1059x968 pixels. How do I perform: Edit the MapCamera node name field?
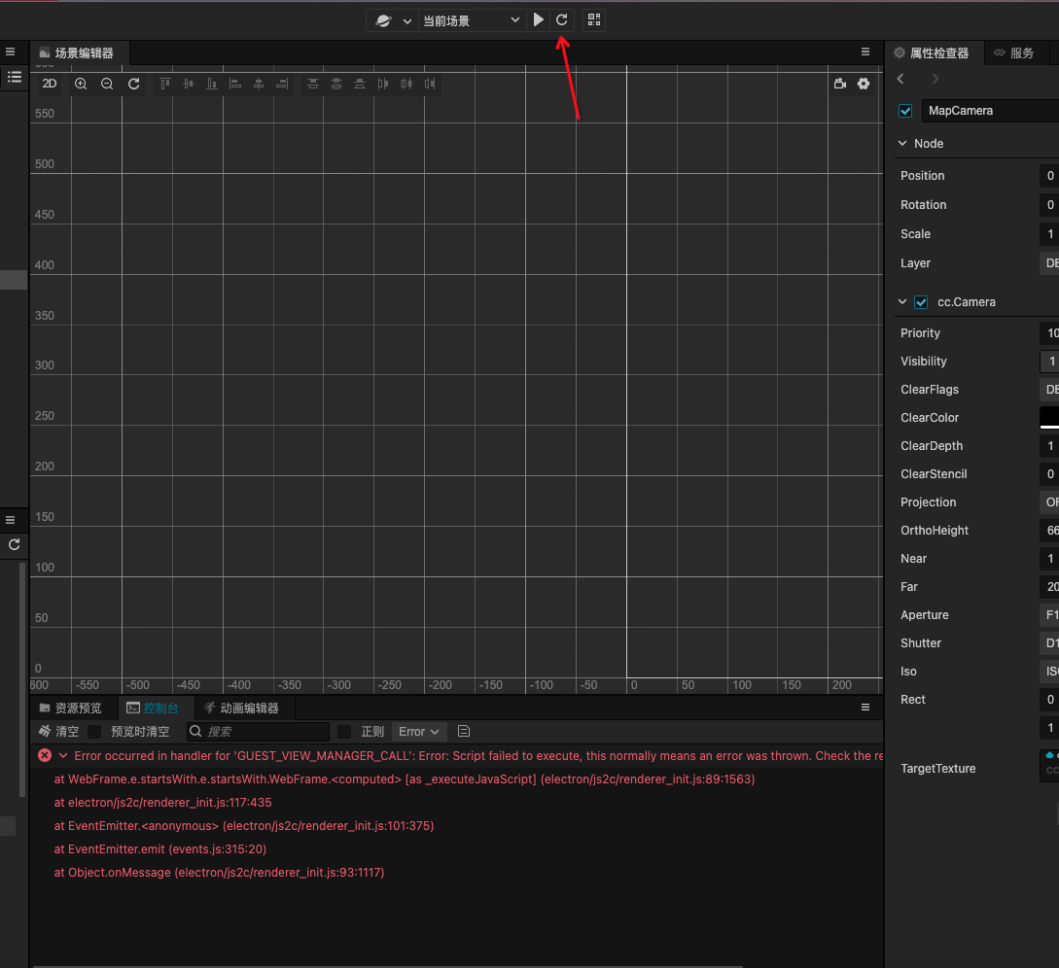(x=990, y=111)
